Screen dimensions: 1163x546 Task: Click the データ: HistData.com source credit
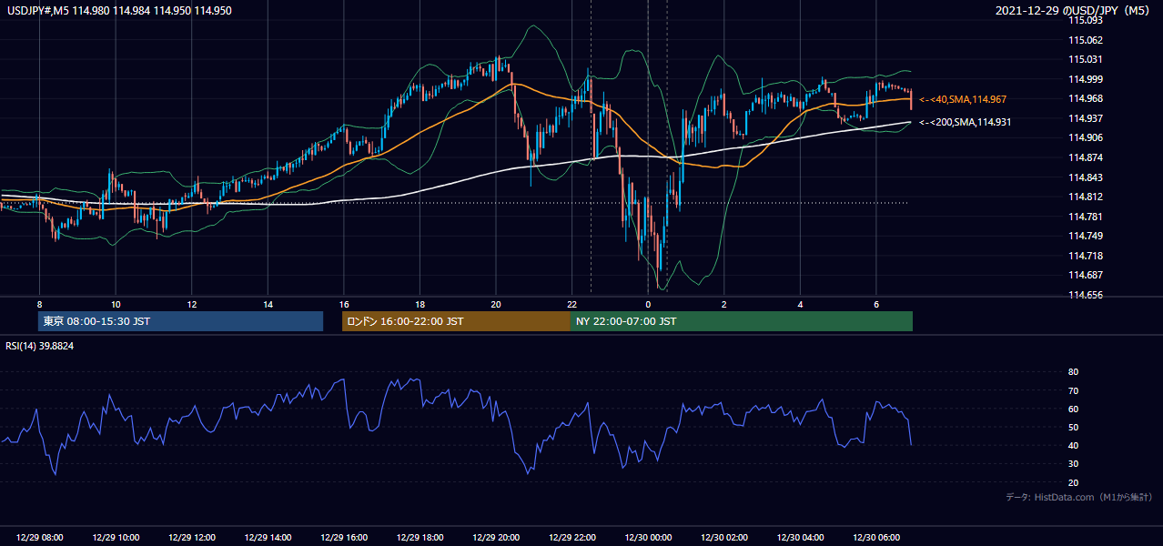(1079, 497)
